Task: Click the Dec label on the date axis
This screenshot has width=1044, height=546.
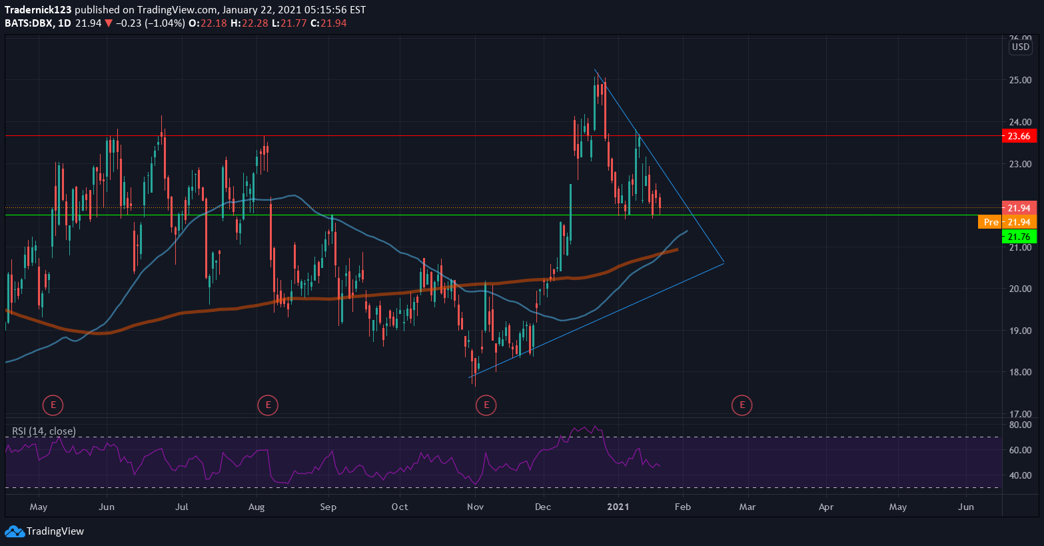Action: pos(543,507)
